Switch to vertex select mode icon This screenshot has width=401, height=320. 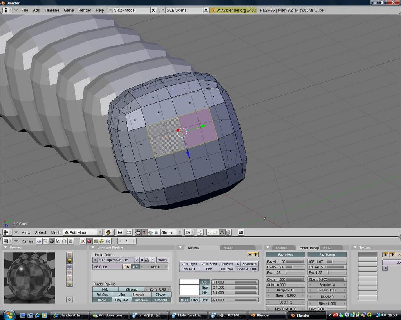(x=210, y=232)
